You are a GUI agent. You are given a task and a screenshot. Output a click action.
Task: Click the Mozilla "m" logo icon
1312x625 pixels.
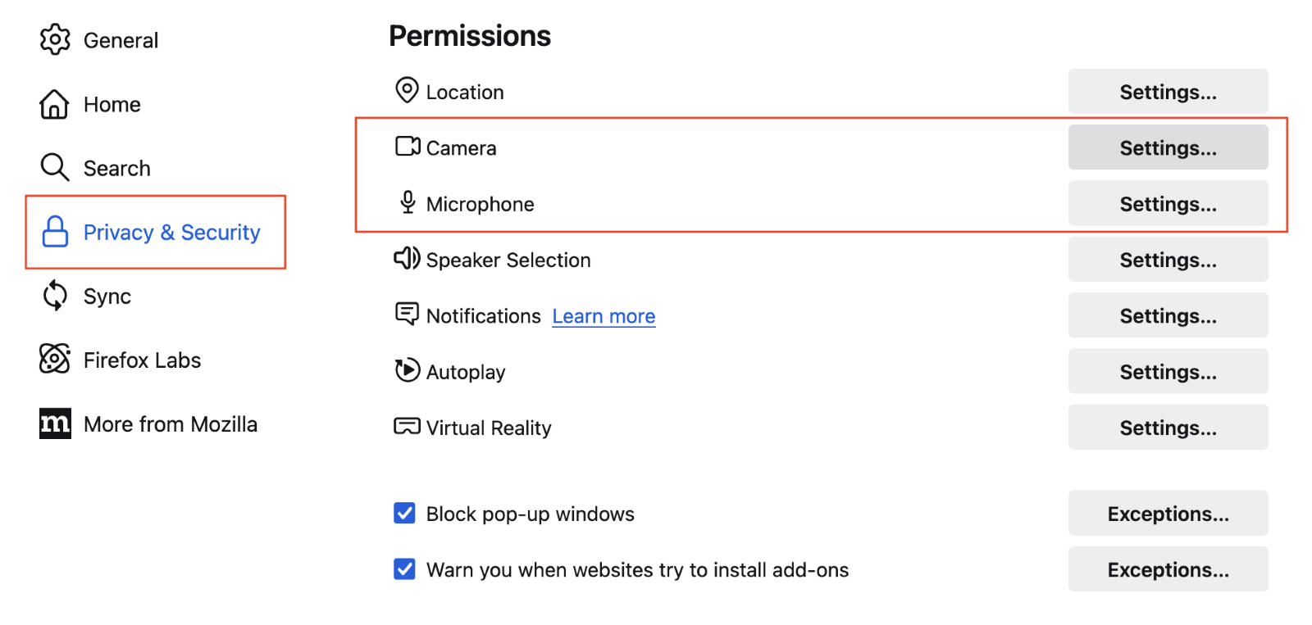55,423
